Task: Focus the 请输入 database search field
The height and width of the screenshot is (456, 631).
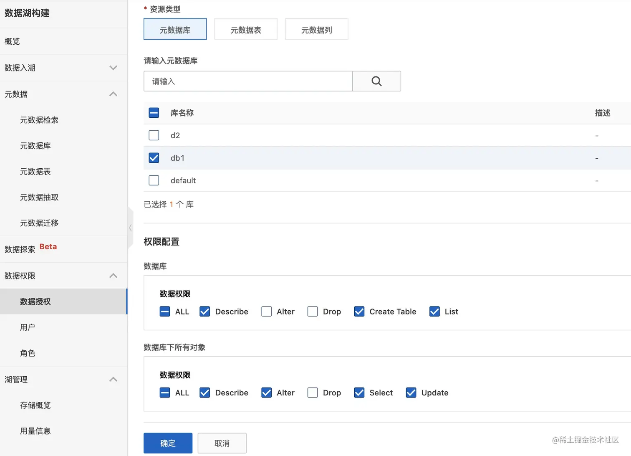Action: pos(248,81)
